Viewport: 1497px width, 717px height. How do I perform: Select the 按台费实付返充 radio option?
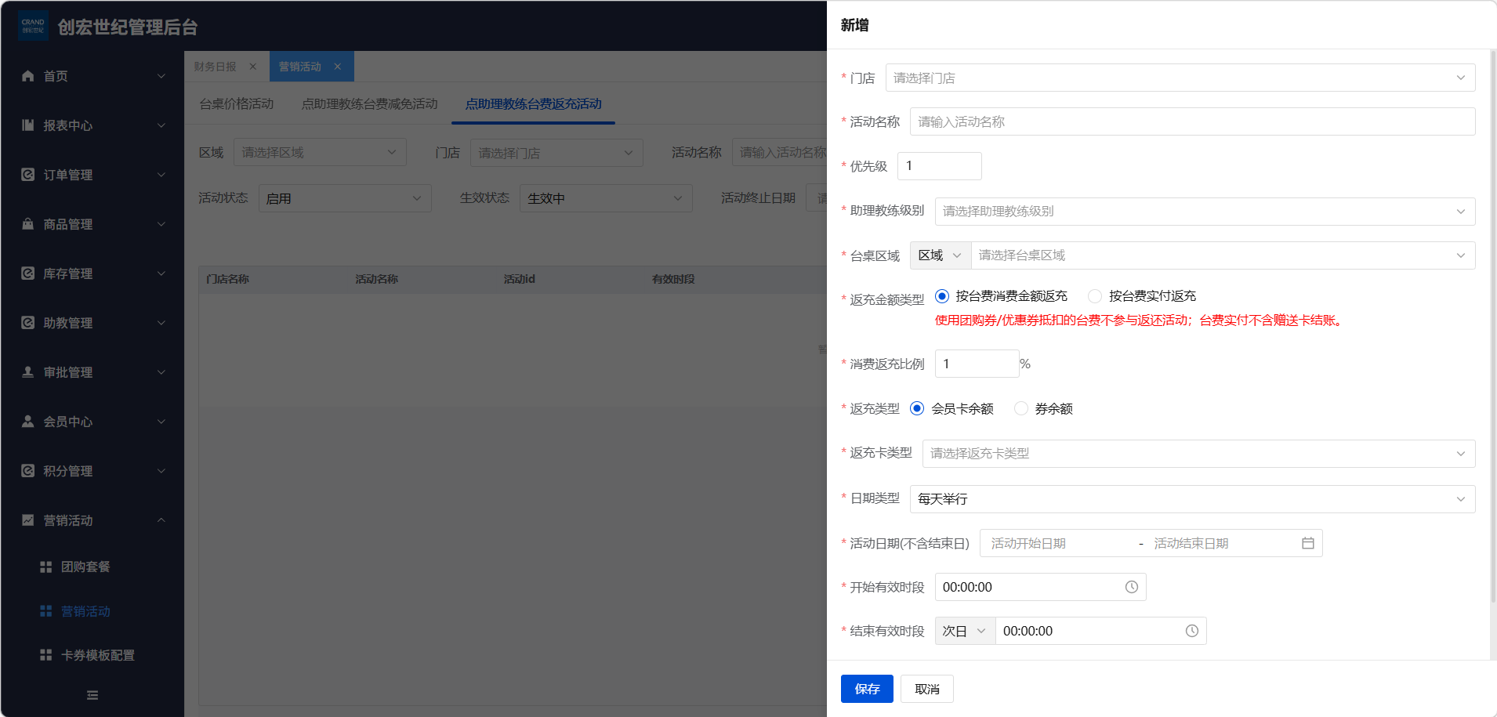[x=1095, y=296]
